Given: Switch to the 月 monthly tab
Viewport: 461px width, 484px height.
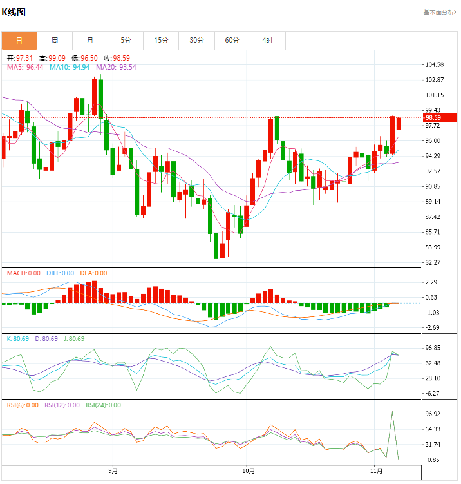Looking at the screenshot, I should tap(90, 41).
